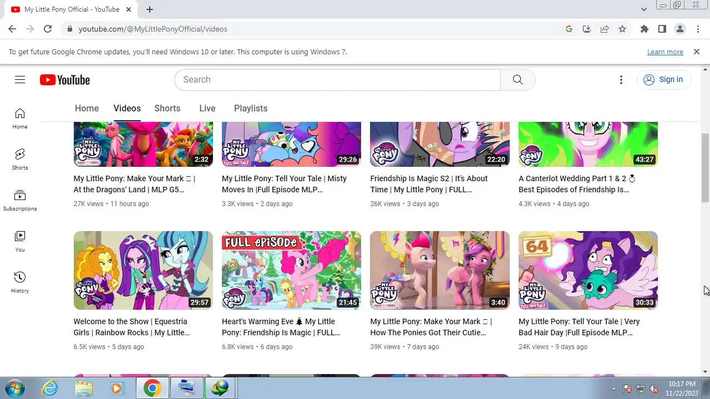This screenshot has width=710, height=399.
Task: Open the YouTube hamburger guide menu
Action: (x=20, y=80)
